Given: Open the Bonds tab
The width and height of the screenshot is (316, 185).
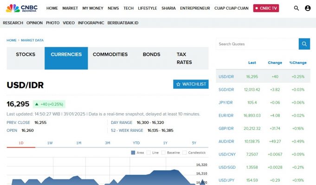Looking at the screenshot, I should (151, 55).
